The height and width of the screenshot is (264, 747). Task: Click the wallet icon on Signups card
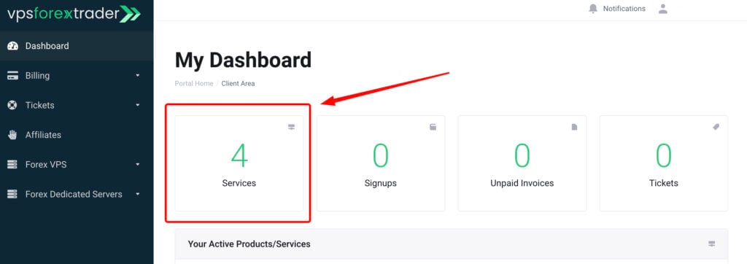(433, 127)
